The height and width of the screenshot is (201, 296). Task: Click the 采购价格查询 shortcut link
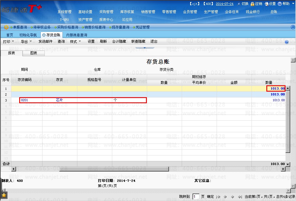tap(67, 27)
